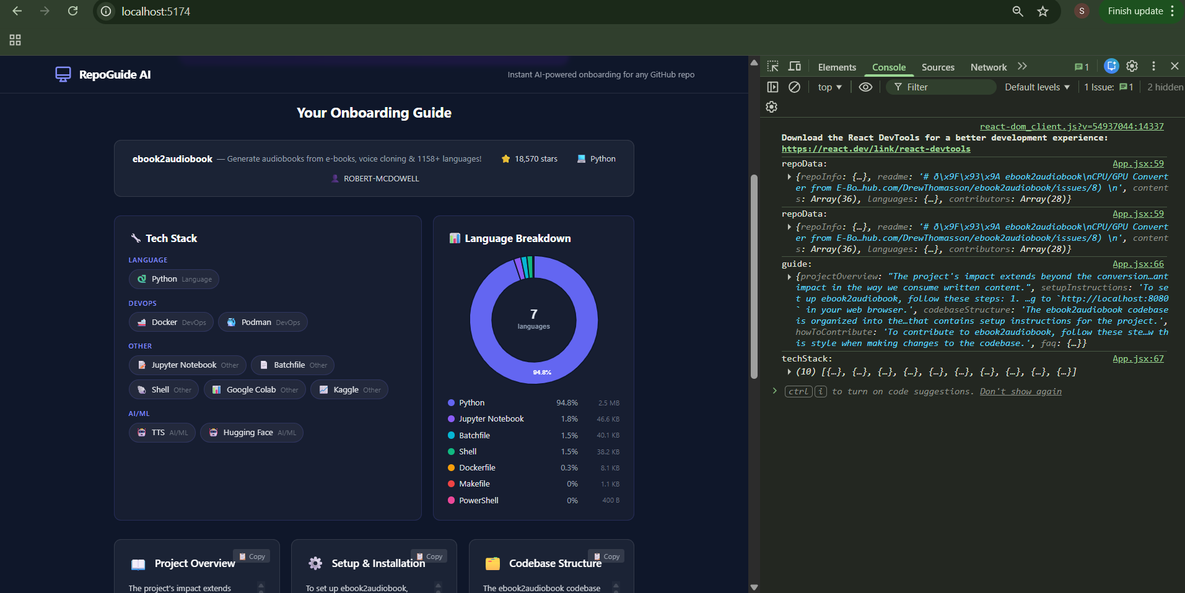Open the DevTools AI assistance button

(x=1111, y=66)
